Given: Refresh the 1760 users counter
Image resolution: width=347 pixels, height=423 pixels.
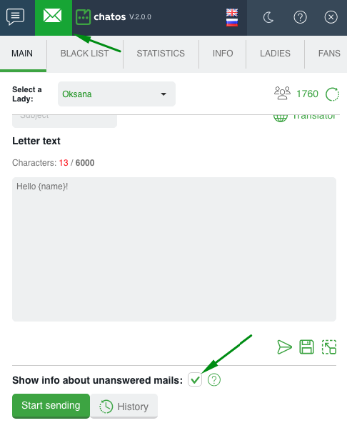Looking at the screenshot, I should 332,94.
